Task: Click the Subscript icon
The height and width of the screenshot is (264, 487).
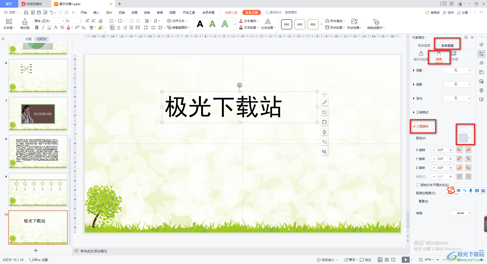Action: click(83, 27)
